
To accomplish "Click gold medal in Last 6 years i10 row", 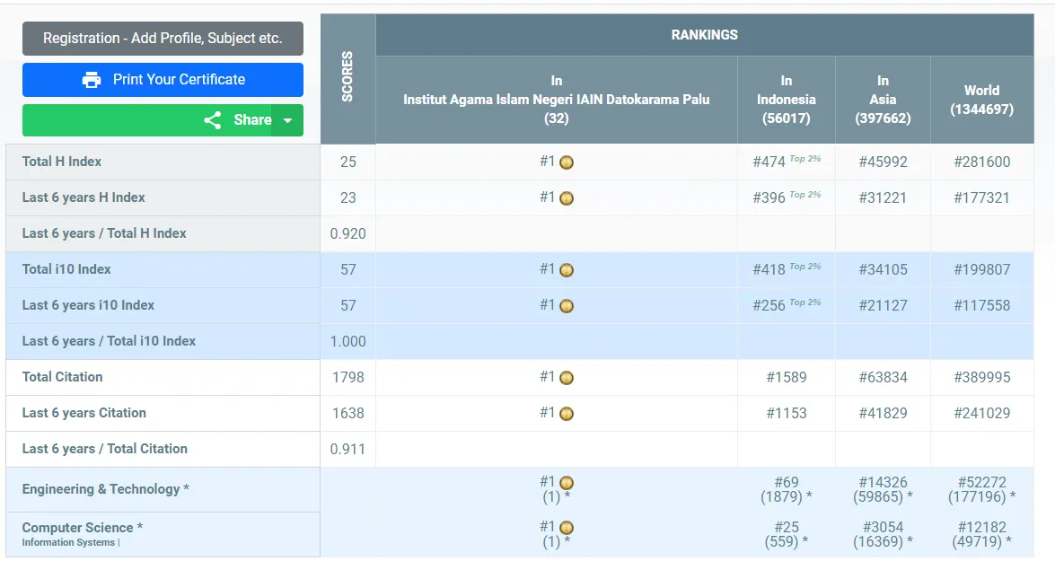I will pos(567,306).
